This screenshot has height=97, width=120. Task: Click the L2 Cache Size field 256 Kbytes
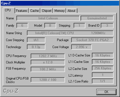[x=103, y=68]
